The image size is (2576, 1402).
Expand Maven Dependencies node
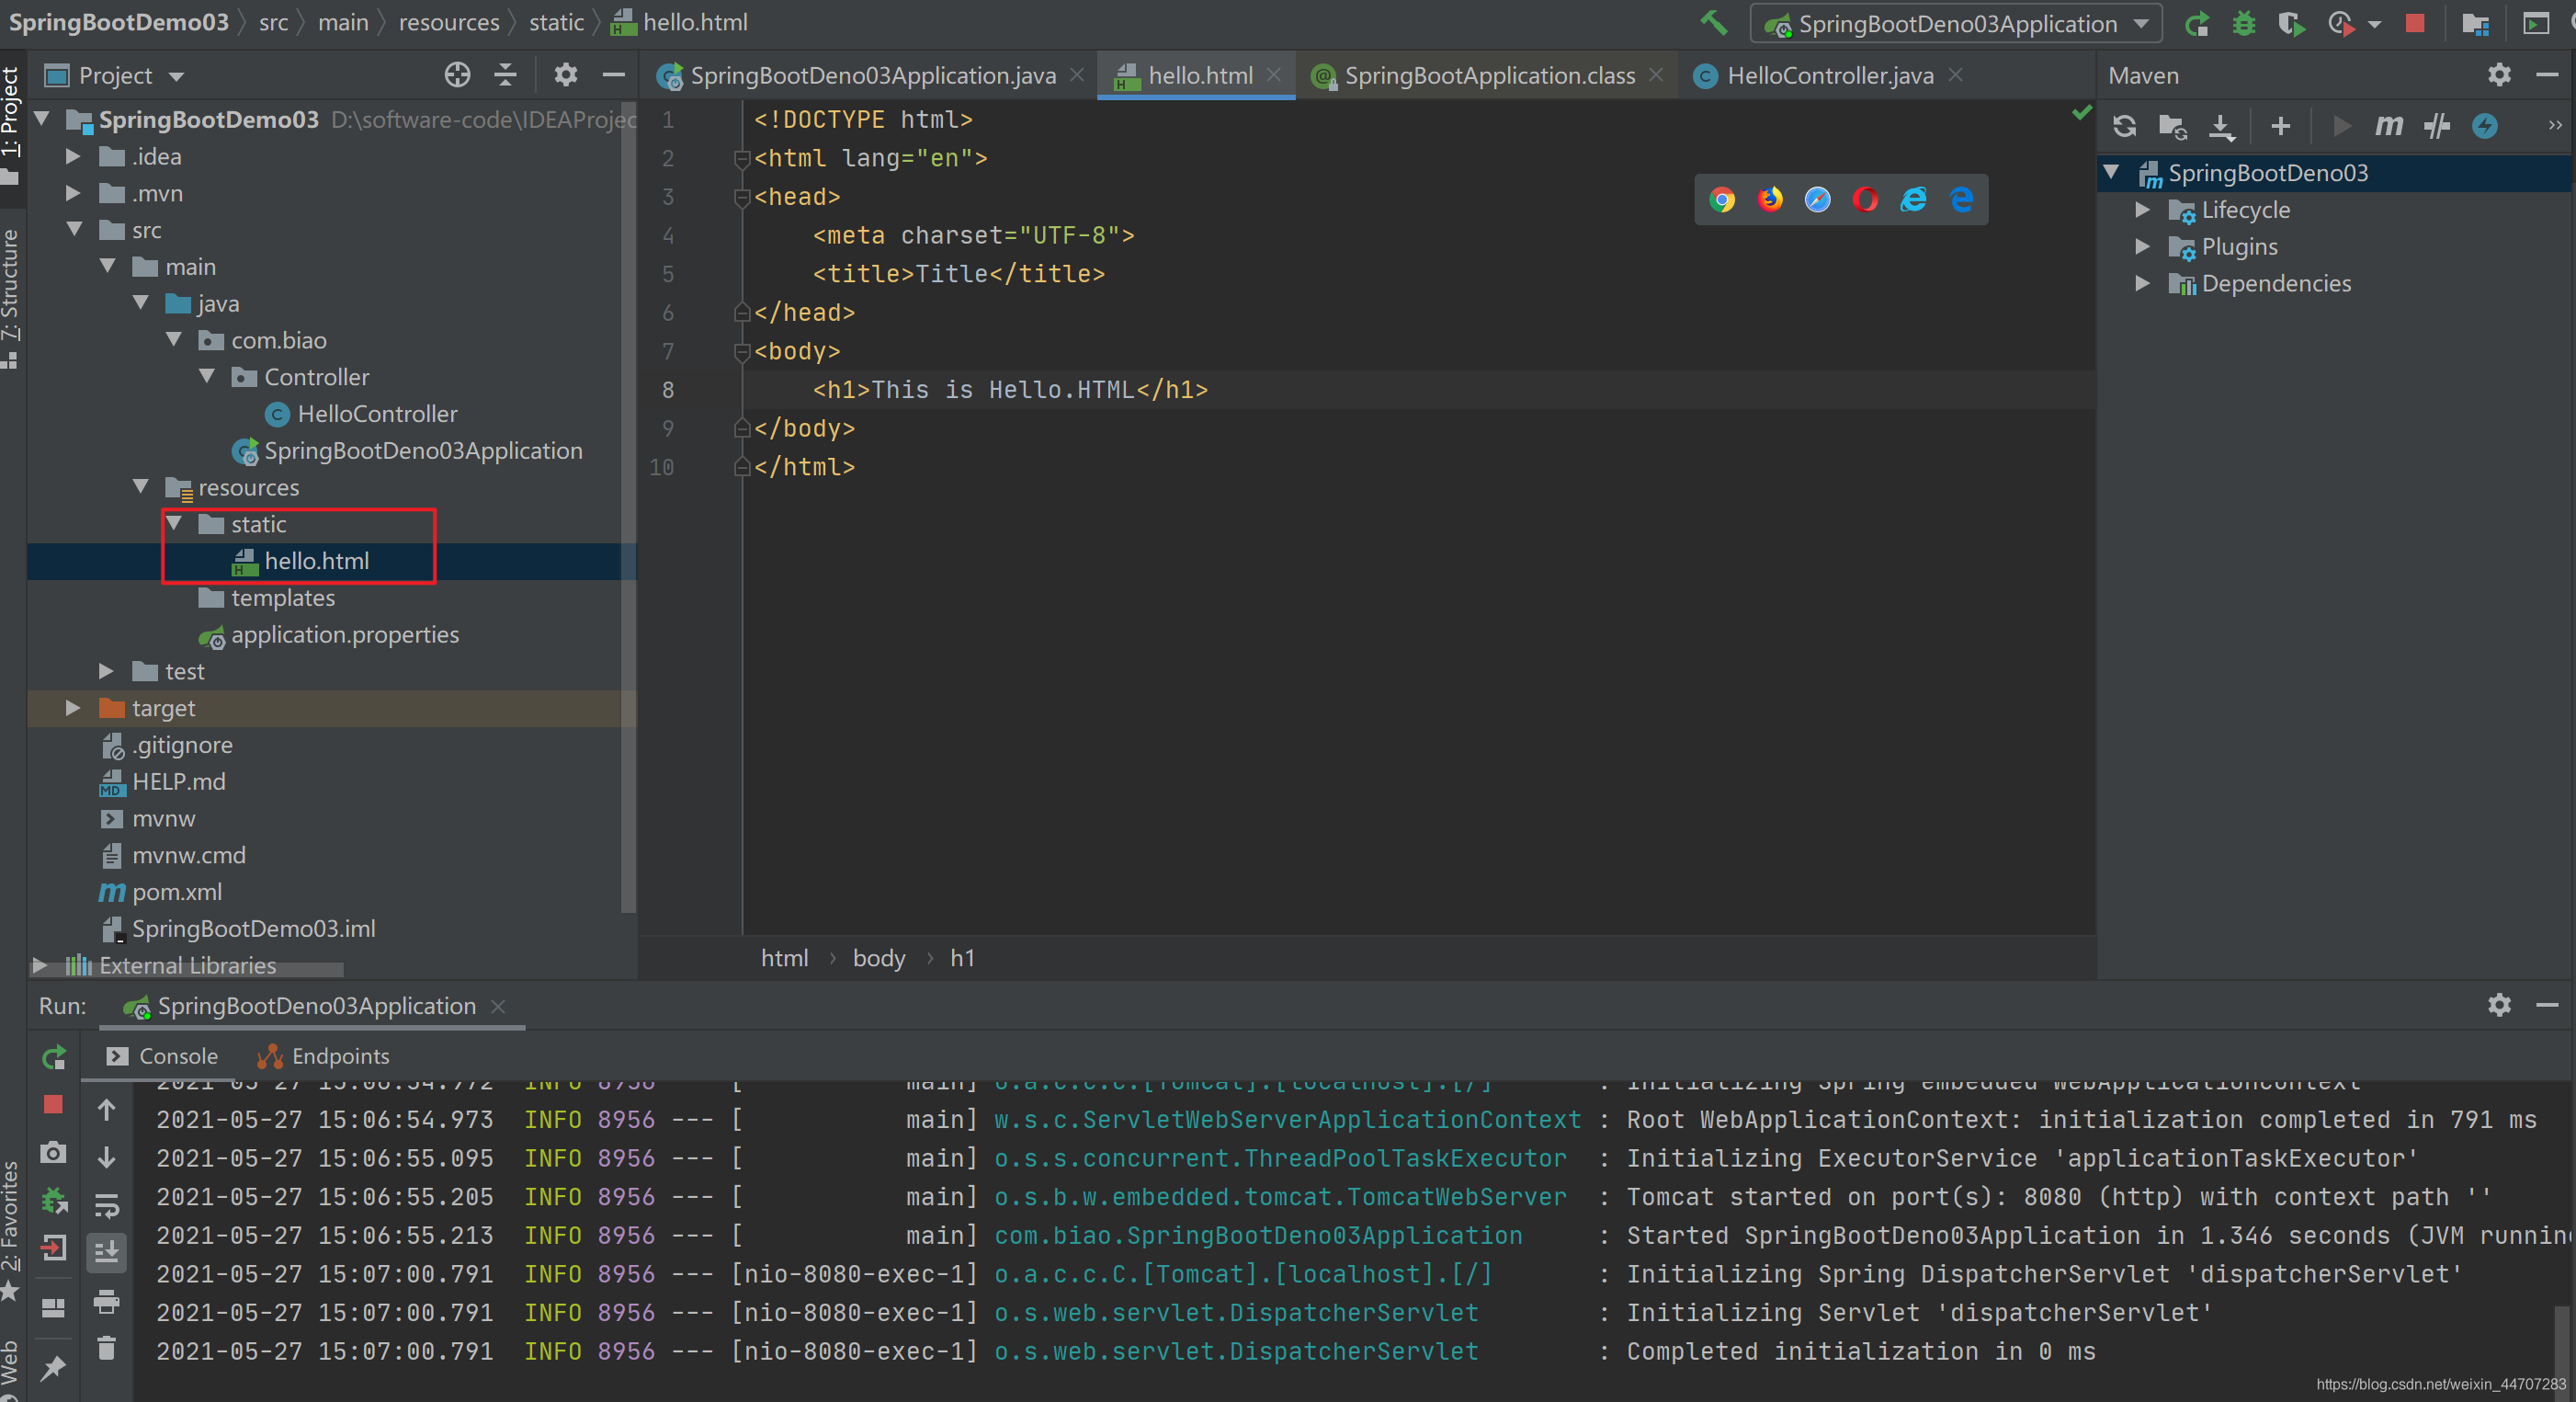click(x=2142, y=283)
